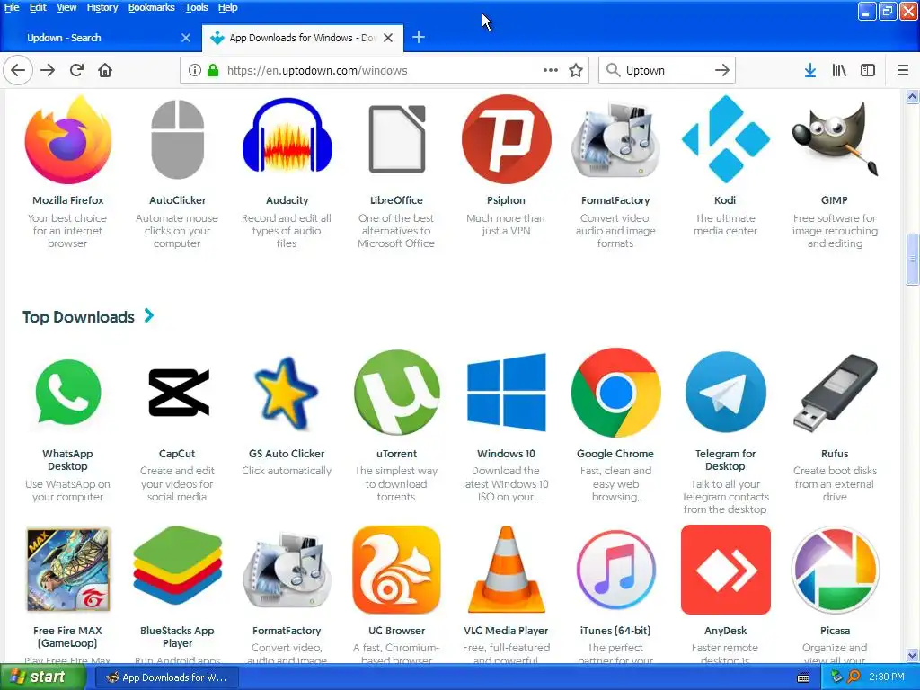Open page actions three-dots menu
This screenshot has height=690, width=920.
[x=551, y=70]
